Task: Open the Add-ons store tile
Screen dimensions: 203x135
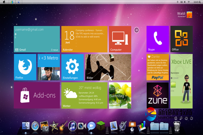Action: click(37, 95)
